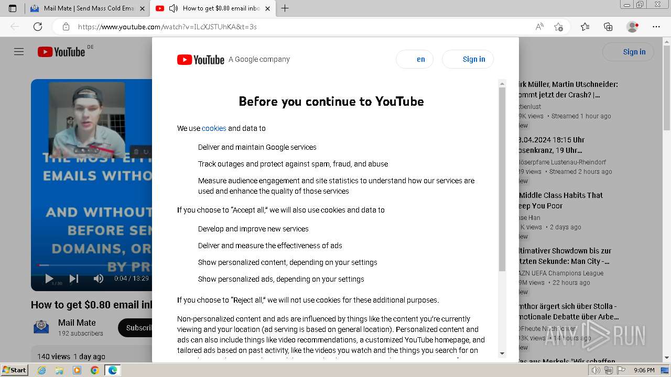Mute the video player volume
671x377 pixels.
click(x=98, y=279)
